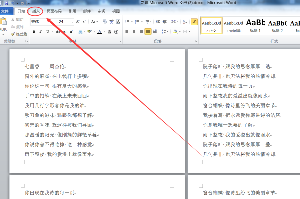The image size is (300, 199).
Task: Activate the 格式刷 format painter
Action: pyautogui.click(x=19, y=34)
